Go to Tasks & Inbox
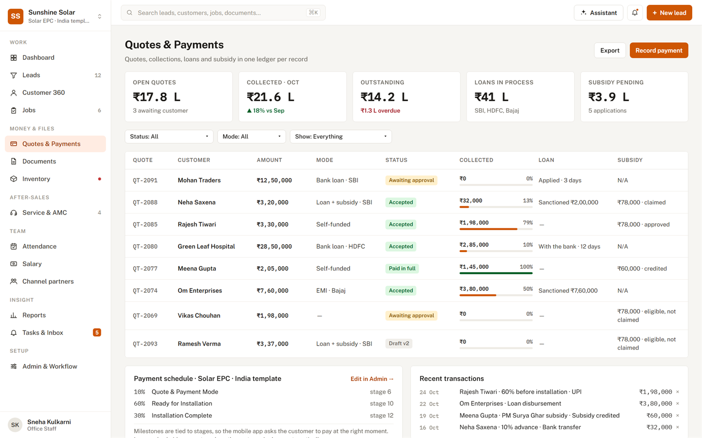Screen dimensions: 702x438 click(x=55, y=333)
